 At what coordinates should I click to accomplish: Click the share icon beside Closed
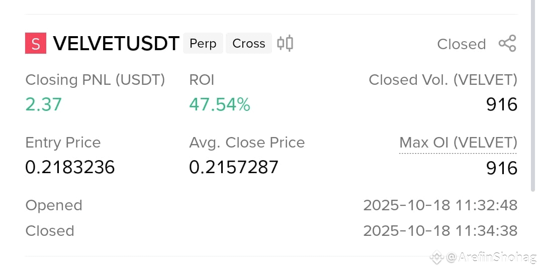507,44
